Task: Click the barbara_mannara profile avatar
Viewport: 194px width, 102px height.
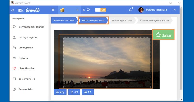Action: 141,10
